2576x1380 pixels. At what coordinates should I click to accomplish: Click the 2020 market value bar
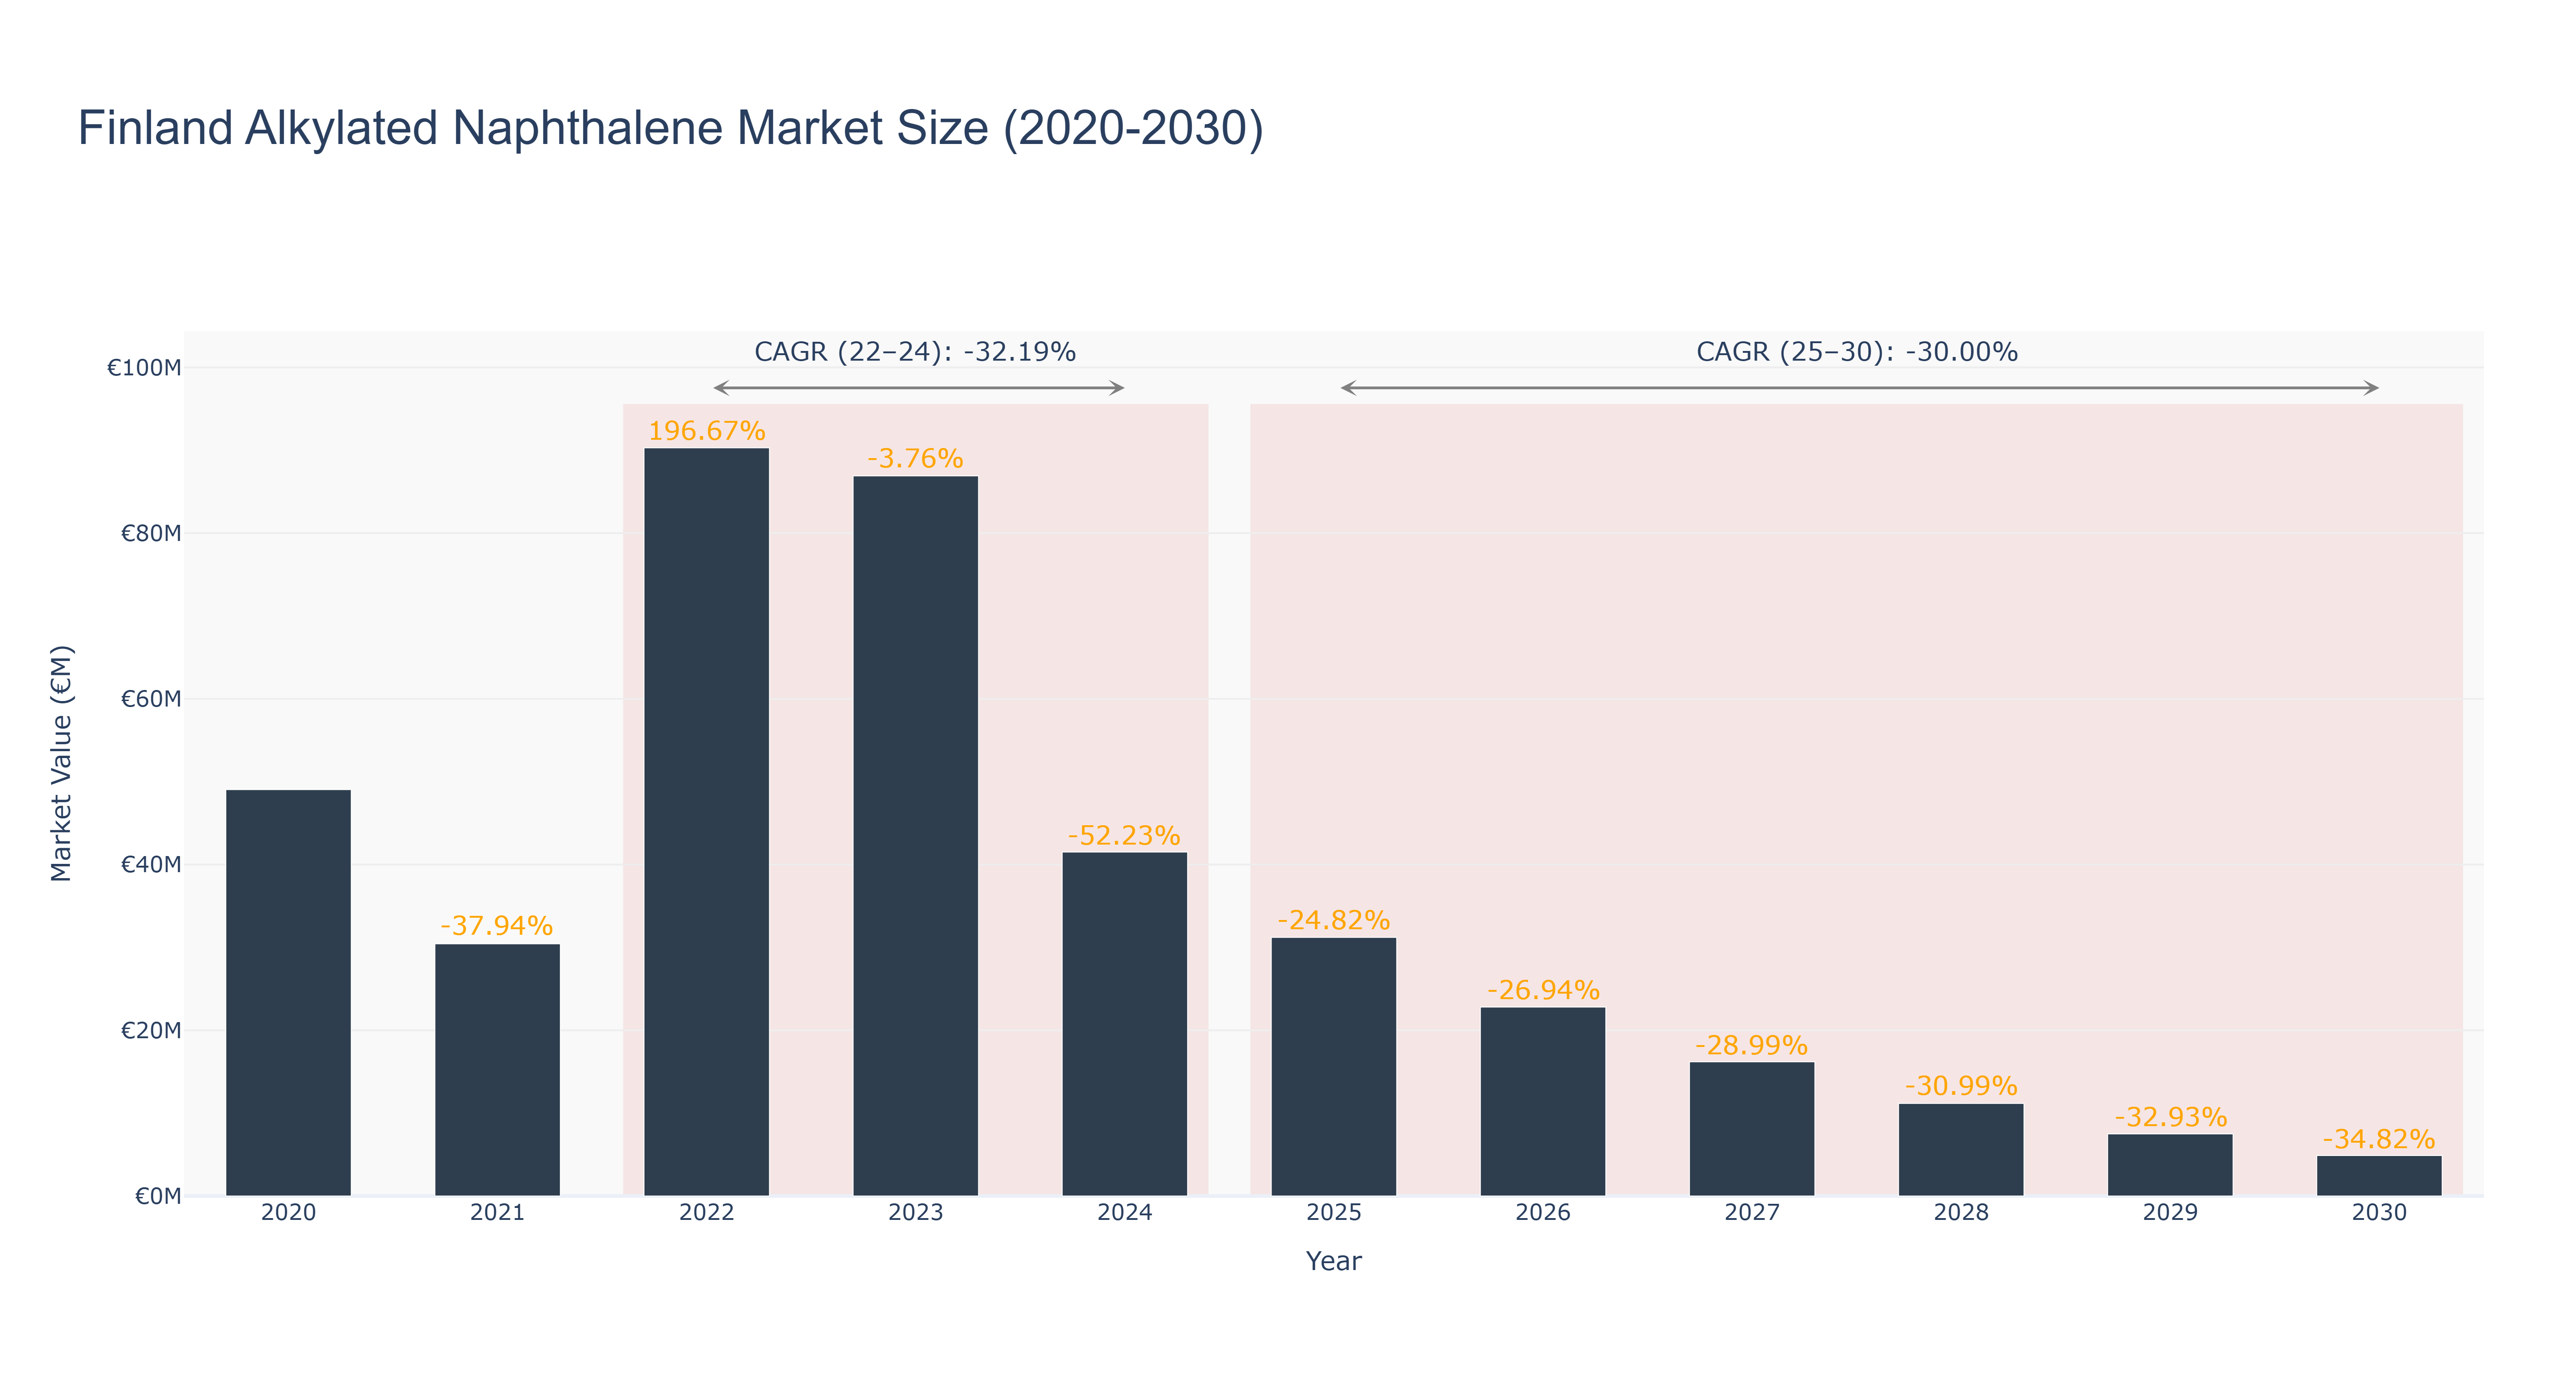[x=288, y=992]
